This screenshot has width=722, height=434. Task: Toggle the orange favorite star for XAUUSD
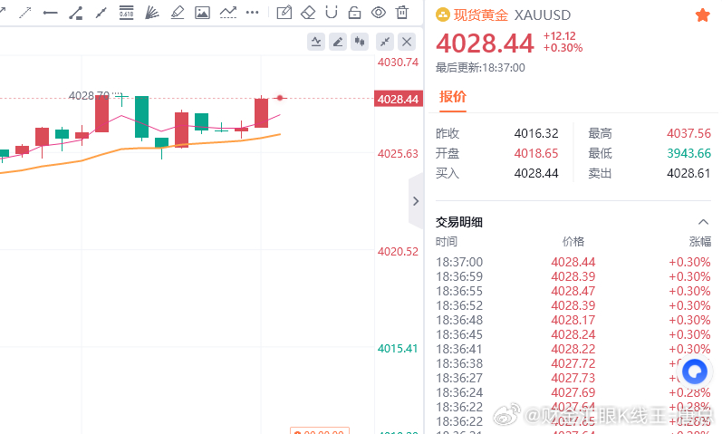(x=703, y=15)
